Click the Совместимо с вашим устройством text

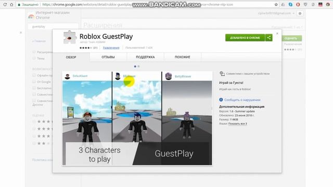click(248, 74)
